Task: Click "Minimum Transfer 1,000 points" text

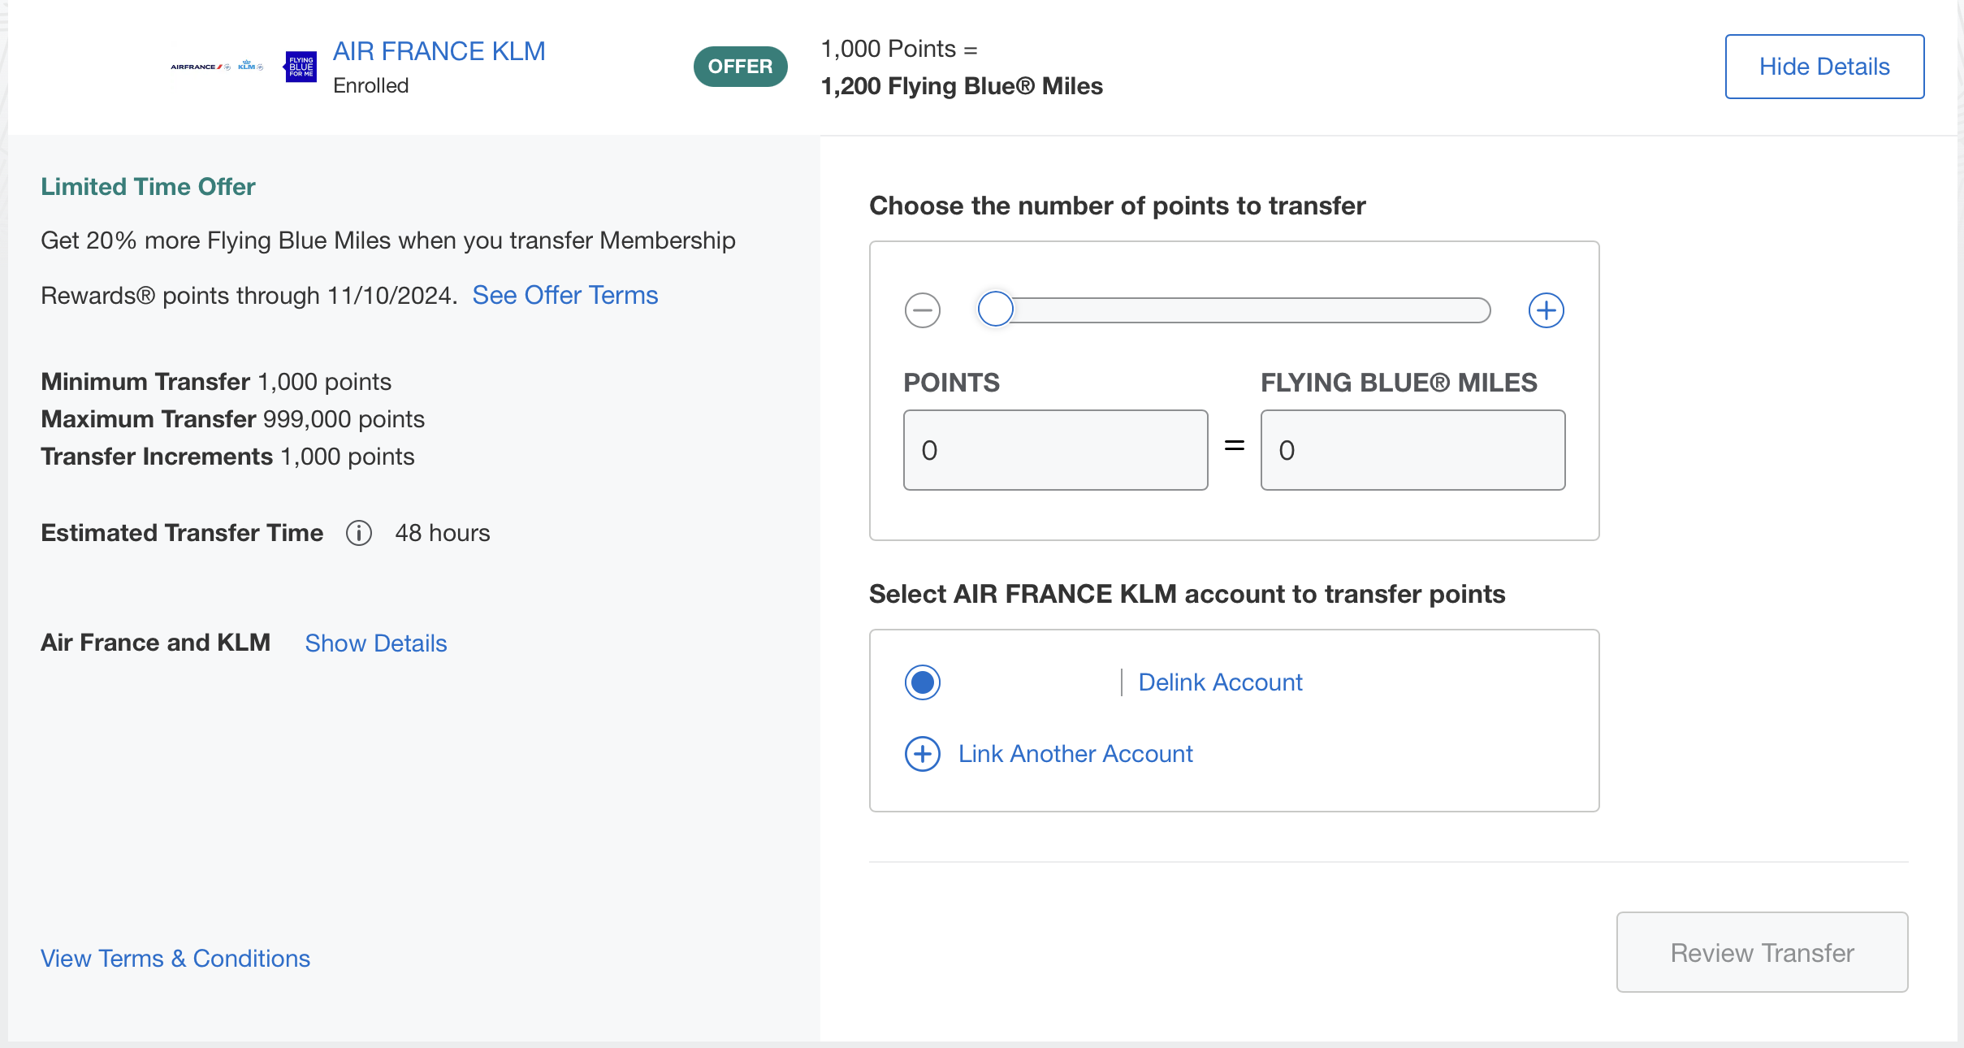Action: [216, 382]
